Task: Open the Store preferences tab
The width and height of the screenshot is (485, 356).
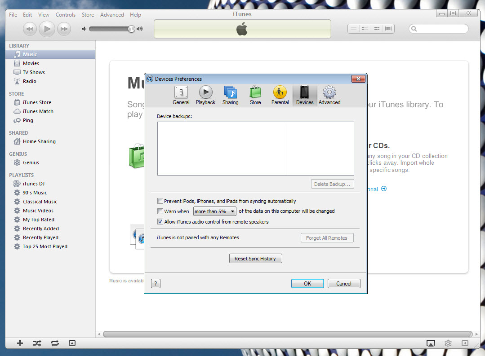Action: click(255, 96)
